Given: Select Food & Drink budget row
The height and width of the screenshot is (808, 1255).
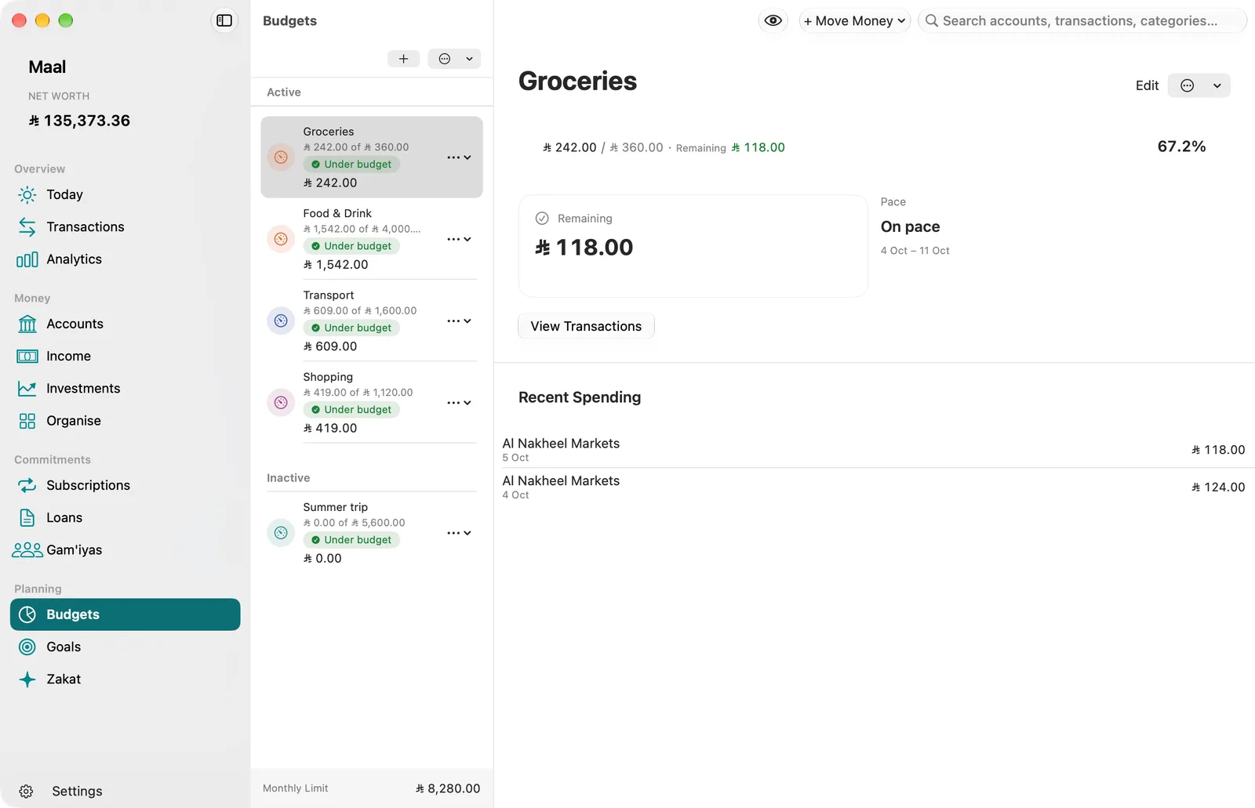Looking at the screenshot, I should click(372, 239).
